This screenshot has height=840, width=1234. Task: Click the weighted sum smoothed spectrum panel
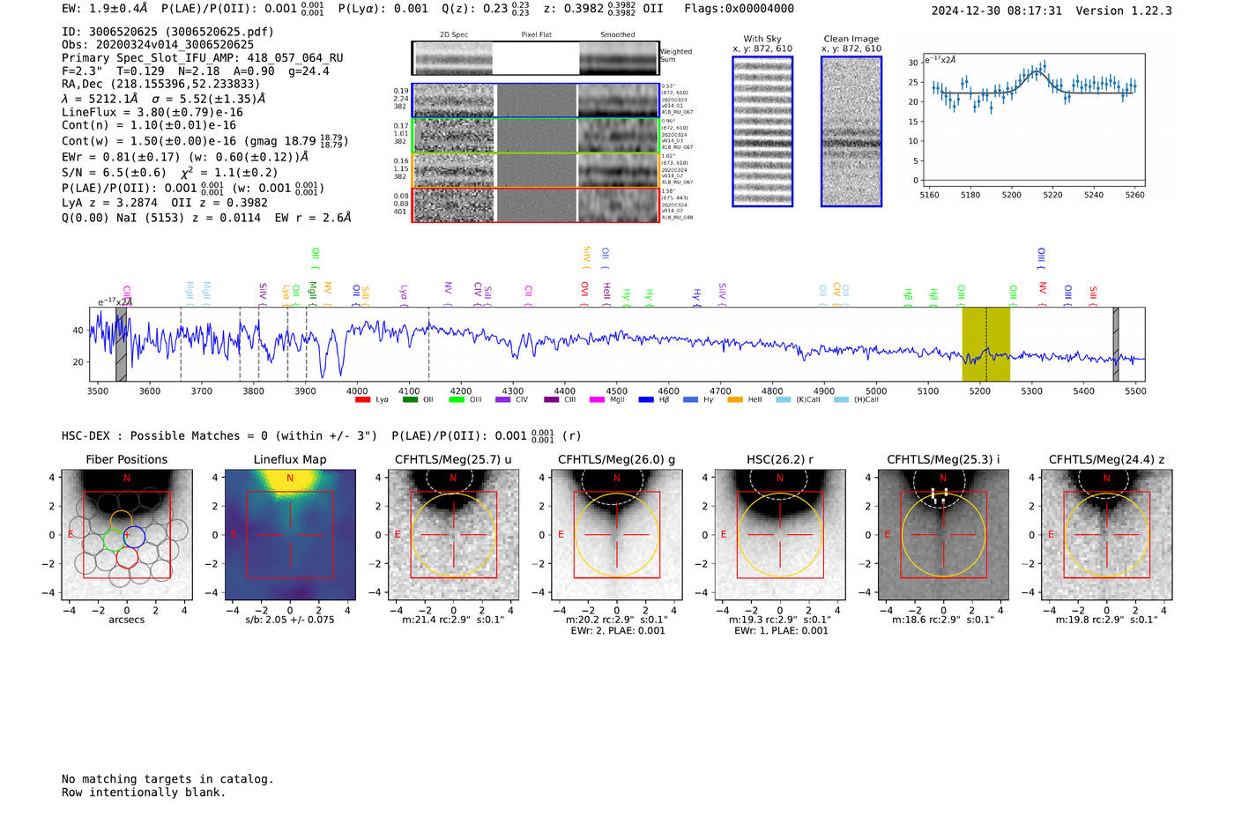point(619,58)
